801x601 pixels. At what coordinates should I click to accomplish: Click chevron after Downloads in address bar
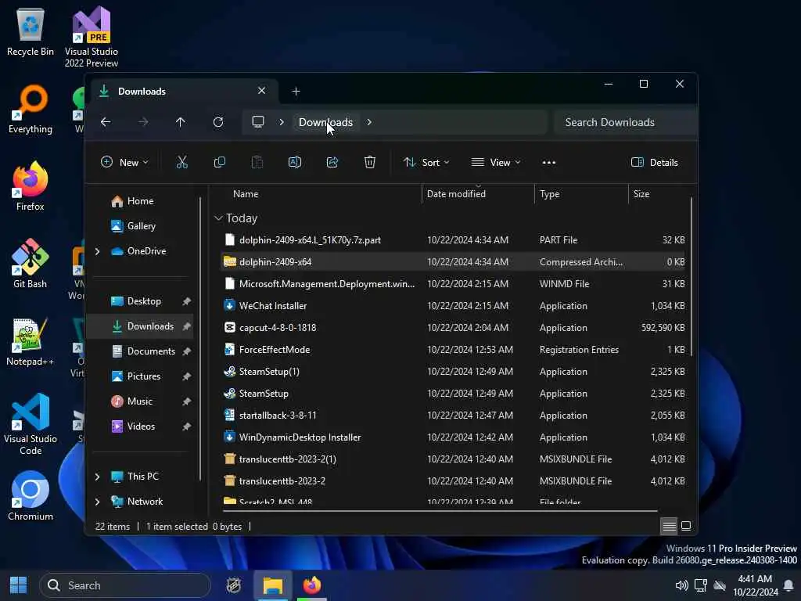(369, 122)
